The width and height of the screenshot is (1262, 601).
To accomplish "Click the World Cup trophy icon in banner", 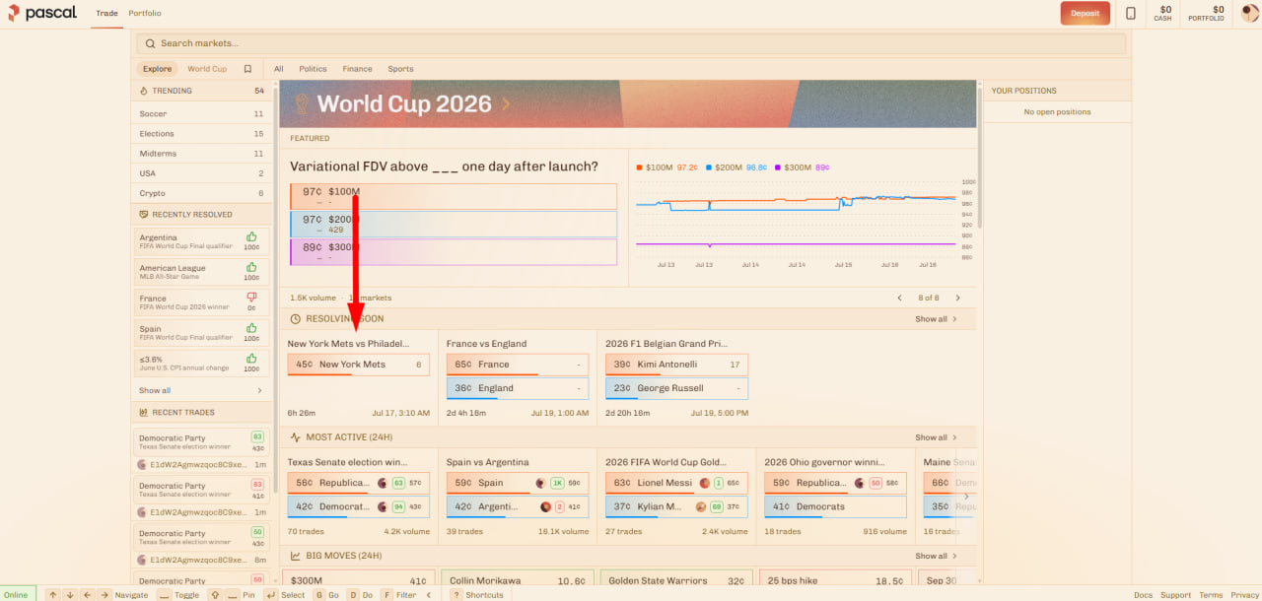I will click(x=302, y=104).
